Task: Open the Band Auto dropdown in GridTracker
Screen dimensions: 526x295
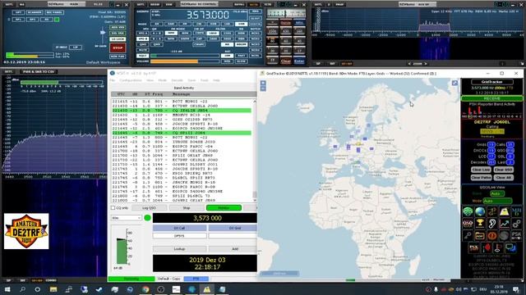Action: point(496,193)
